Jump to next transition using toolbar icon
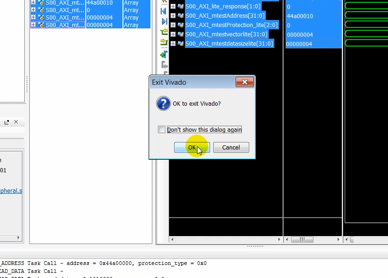Viewport: 388px width, 278px height. [164, 43]
